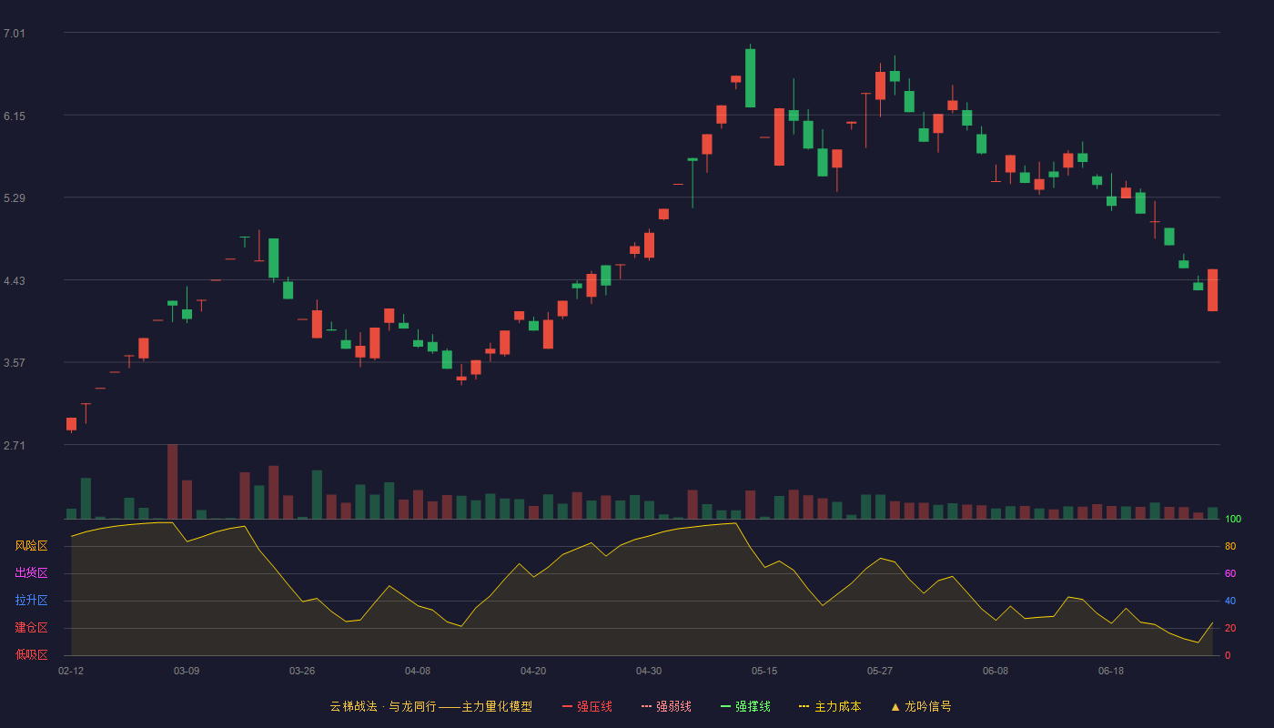Select the 04-08 date label
Screen dimensions: 1274x728
[x=418, y=671]
